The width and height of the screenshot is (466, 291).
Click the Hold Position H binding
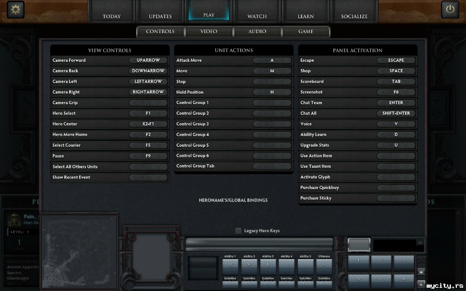(272, 92)
